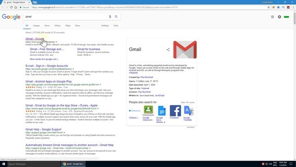This screenshot has width=296, height=167.
Task: Open the Settings dropdown under search bar
Action: click(x=105, y=26)
